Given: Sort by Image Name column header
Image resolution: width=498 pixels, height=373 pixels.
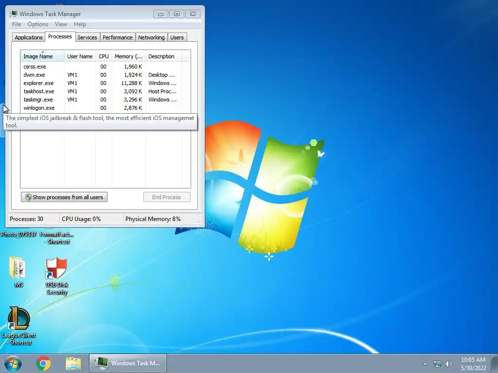Looking at the screenshot, I should click(43, 56).
